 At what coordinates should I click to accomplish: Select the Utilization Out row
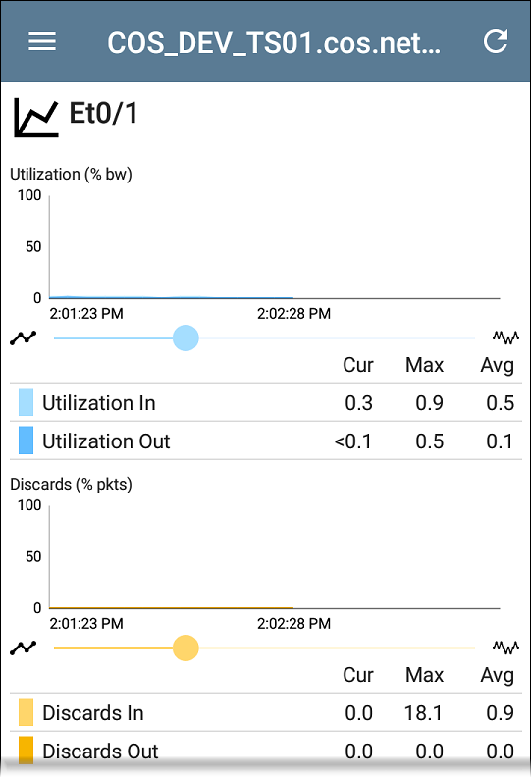coord(265,441)
